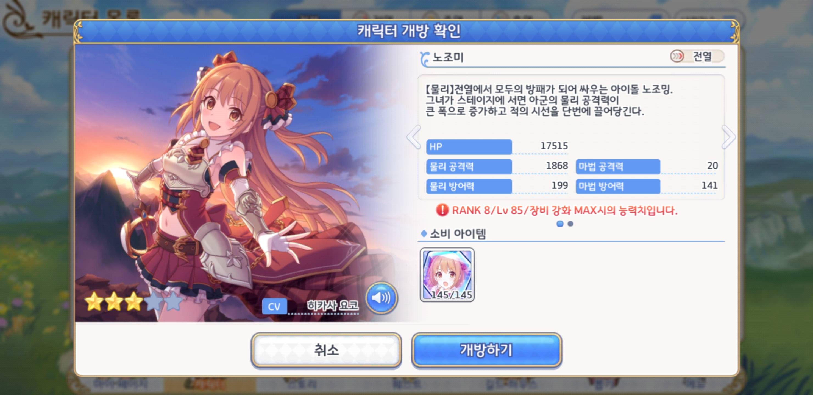Open Nozomi memory piece item 145/145
813x395 pixels.
[447, 275]
